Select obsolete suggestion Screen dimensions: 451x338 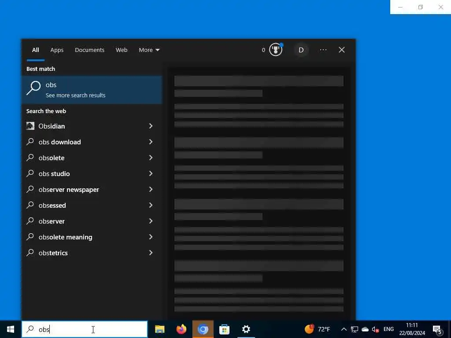[x=92, y=158]
